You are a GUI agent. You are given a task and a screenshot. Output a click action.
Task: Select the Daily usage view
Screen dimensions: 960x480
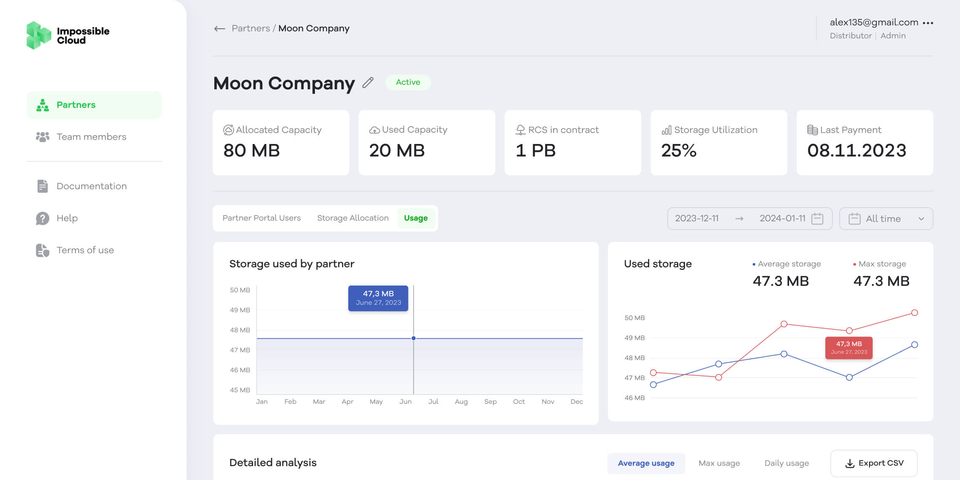tap(787, 463)
